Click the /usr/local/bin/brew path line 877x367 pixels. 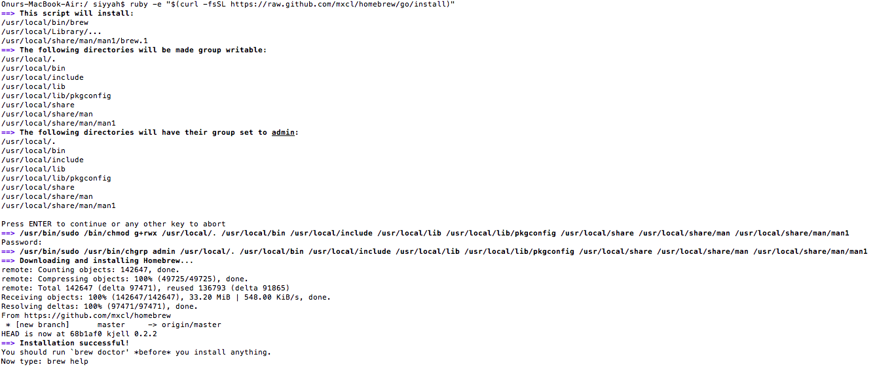point(45,22)
